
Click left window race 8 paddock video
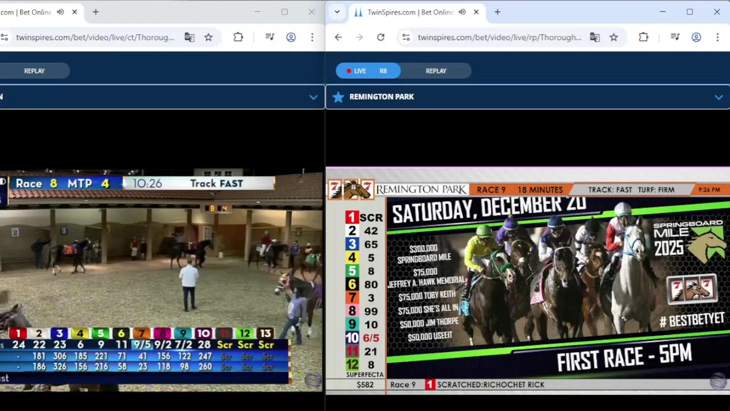coord(162,280)
